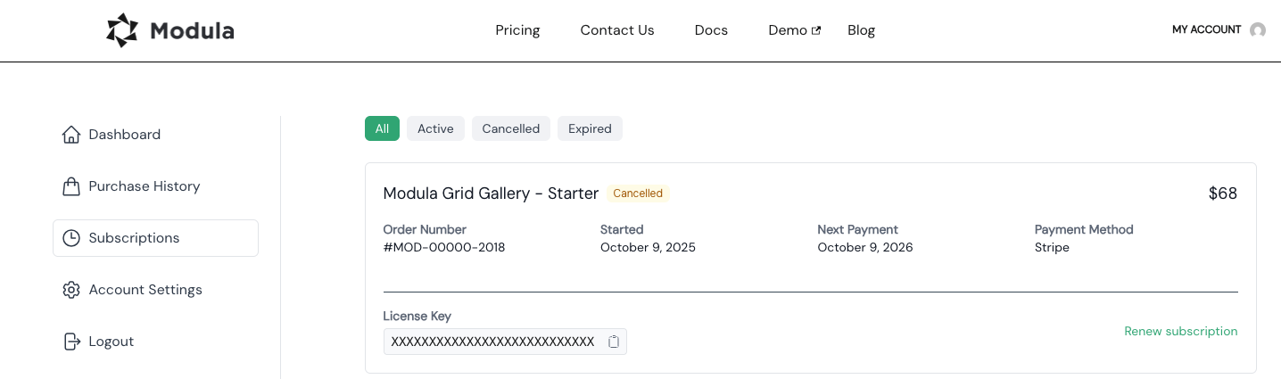Show only Cancelled subscriptions
Image resolution: width=1281 pixels, height=379 pixels.
510,128
